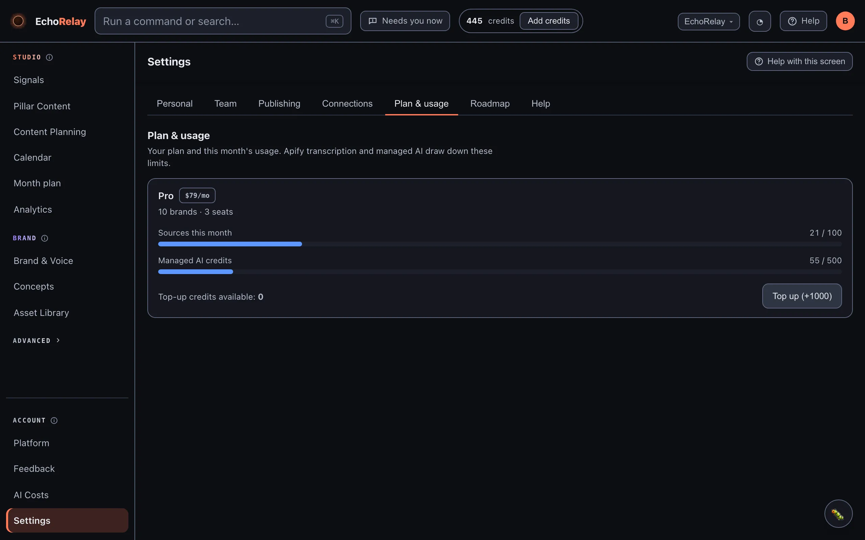This screenshot has height=540, width=865.
Task: Focus the command search field
Action: pos(223,21)
